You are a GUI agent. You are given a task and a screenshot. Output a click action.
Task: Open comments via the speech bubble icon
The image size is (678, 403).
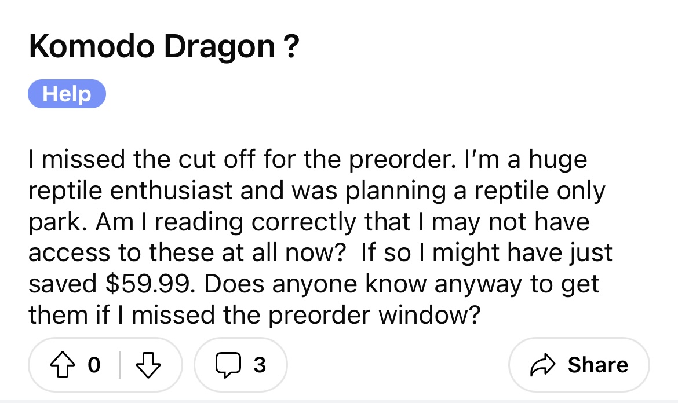(228, 365)
